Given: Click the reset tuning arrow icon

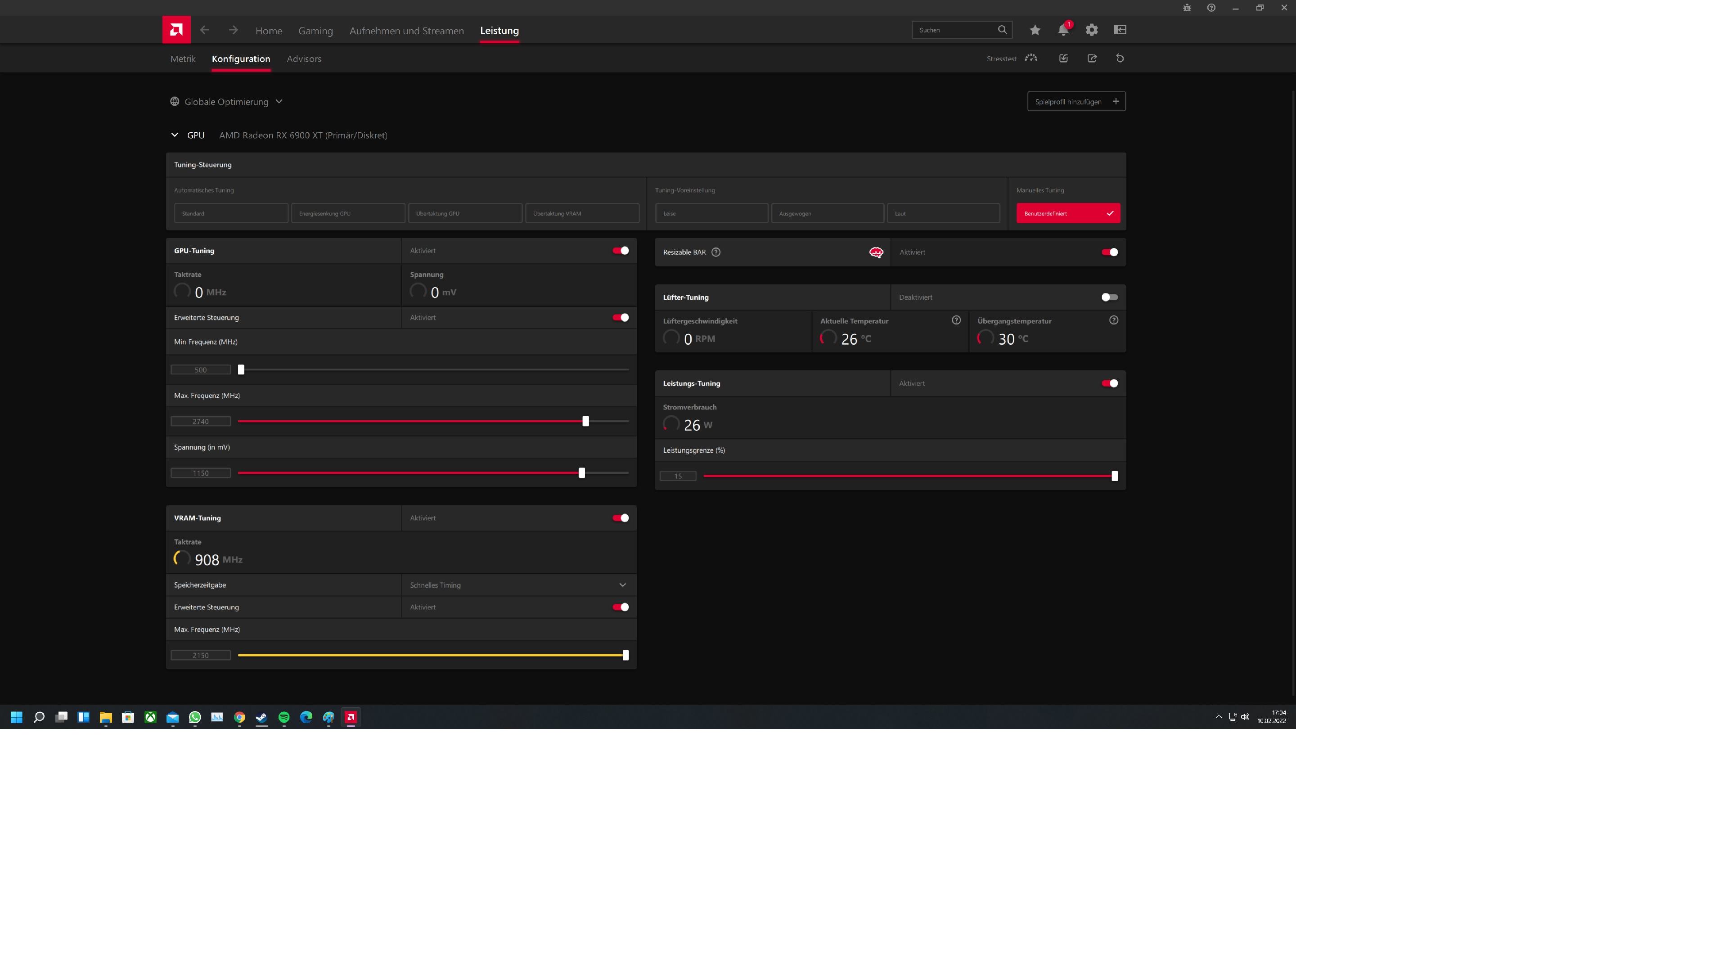Looking at the screenshot, I should 1120,58.
